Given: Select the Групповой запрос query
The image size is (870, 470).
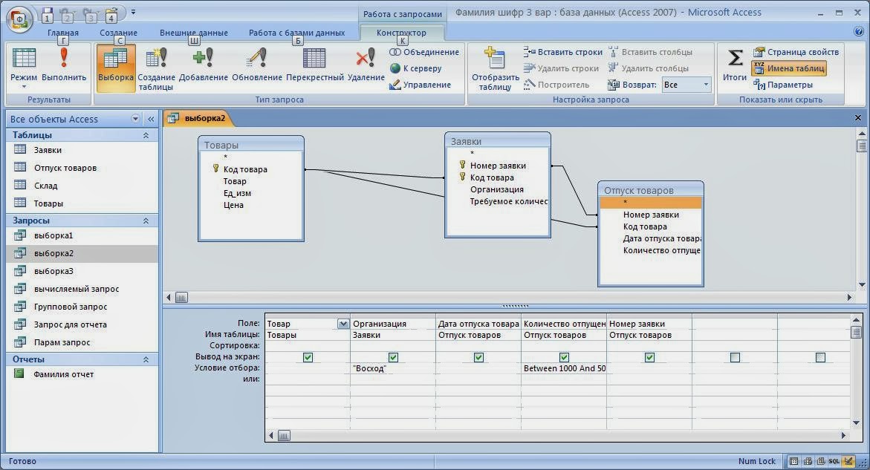Looking at the screenshot, I should point(82,307).
